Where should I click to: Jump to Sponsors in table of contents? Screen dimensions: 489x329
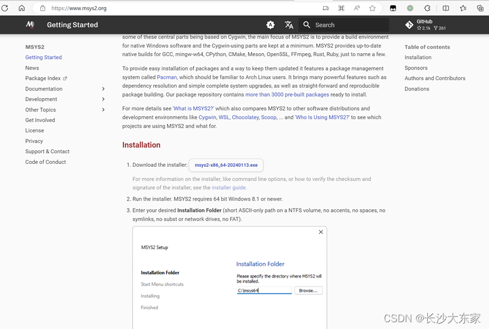pyautogui.click(x=416, y=68)
